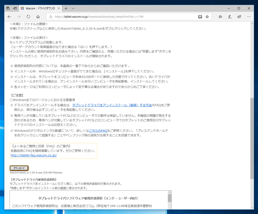
Task: Close the Wacom driver download tab
Action: [x=58, y=8]
